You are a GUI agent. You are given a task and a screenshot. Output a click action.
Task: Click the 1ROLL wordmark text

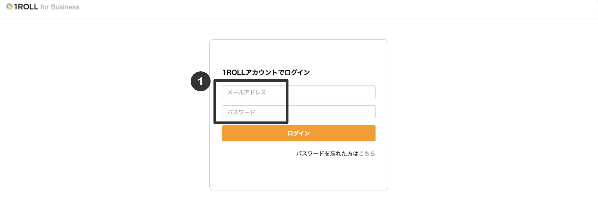(x=27, y=7)
